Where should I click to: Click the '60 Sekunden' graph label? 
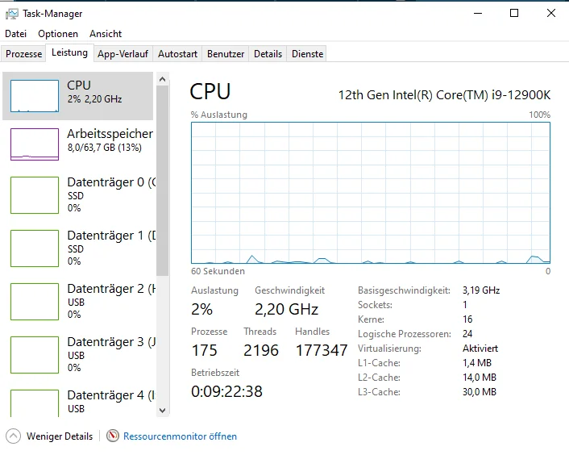point(218,271)
